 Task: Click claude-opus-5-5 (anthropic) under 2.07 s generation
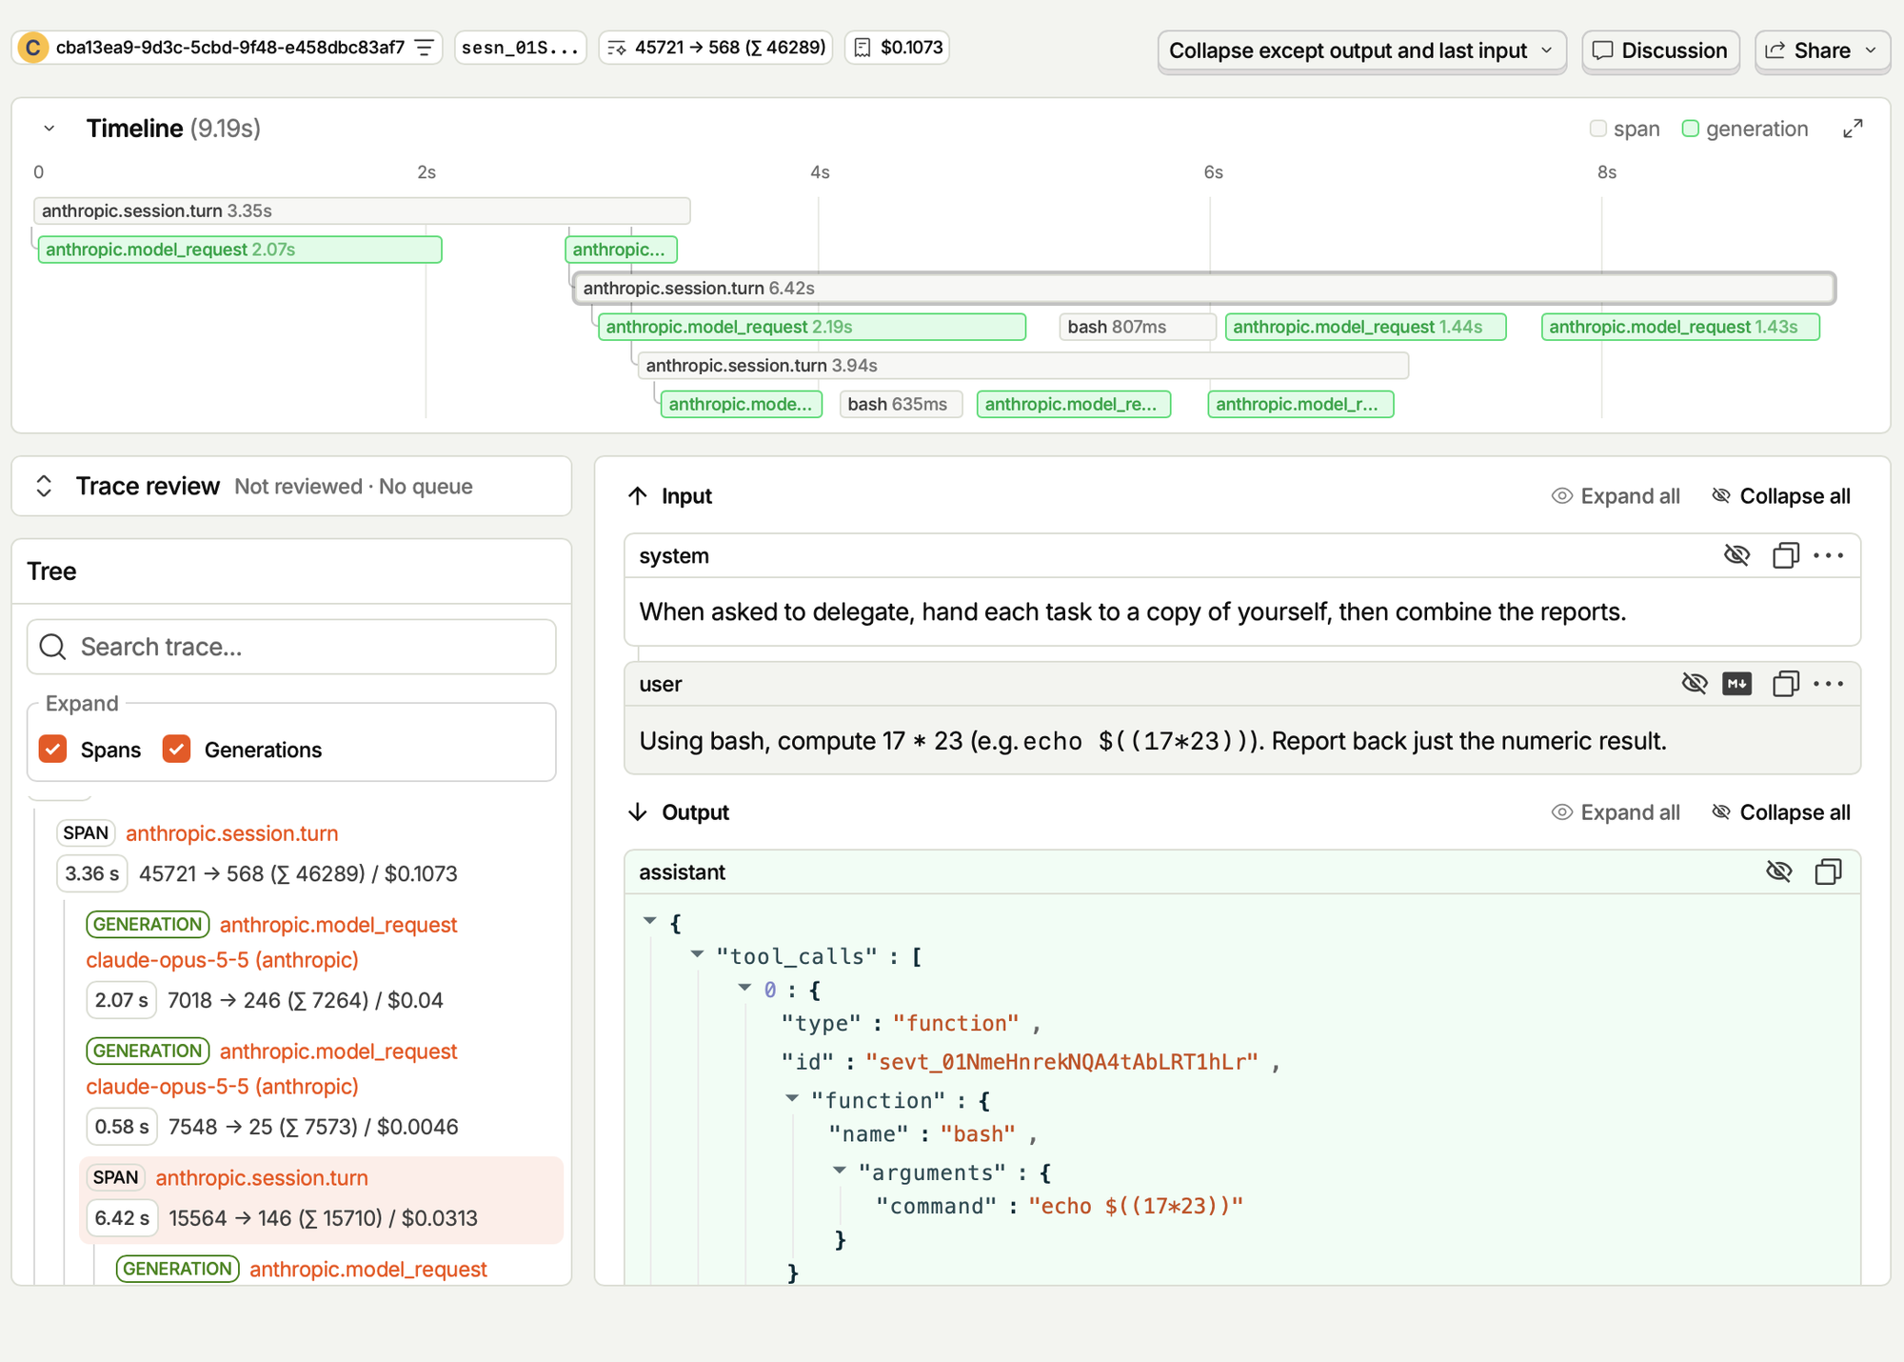222,960
